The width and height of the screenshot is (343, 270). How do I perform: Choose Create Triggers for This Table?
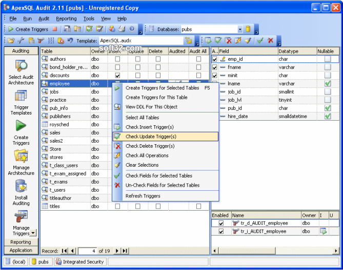pos(166,98)
